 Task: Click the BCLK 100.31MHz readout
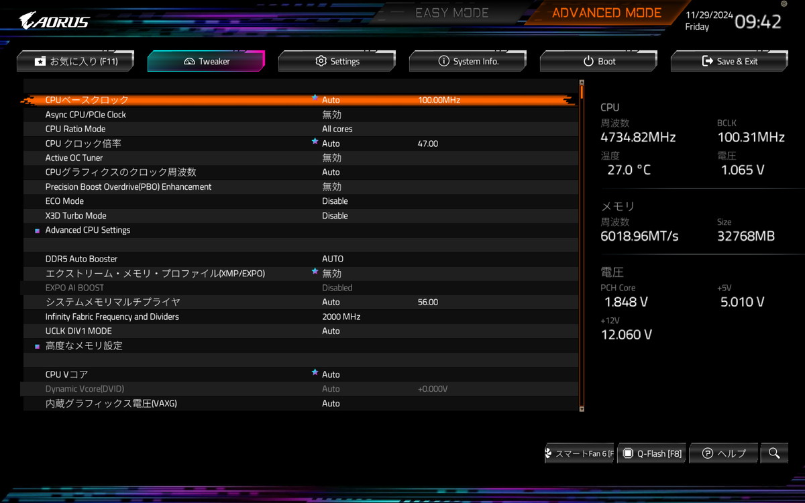point(750,137)
